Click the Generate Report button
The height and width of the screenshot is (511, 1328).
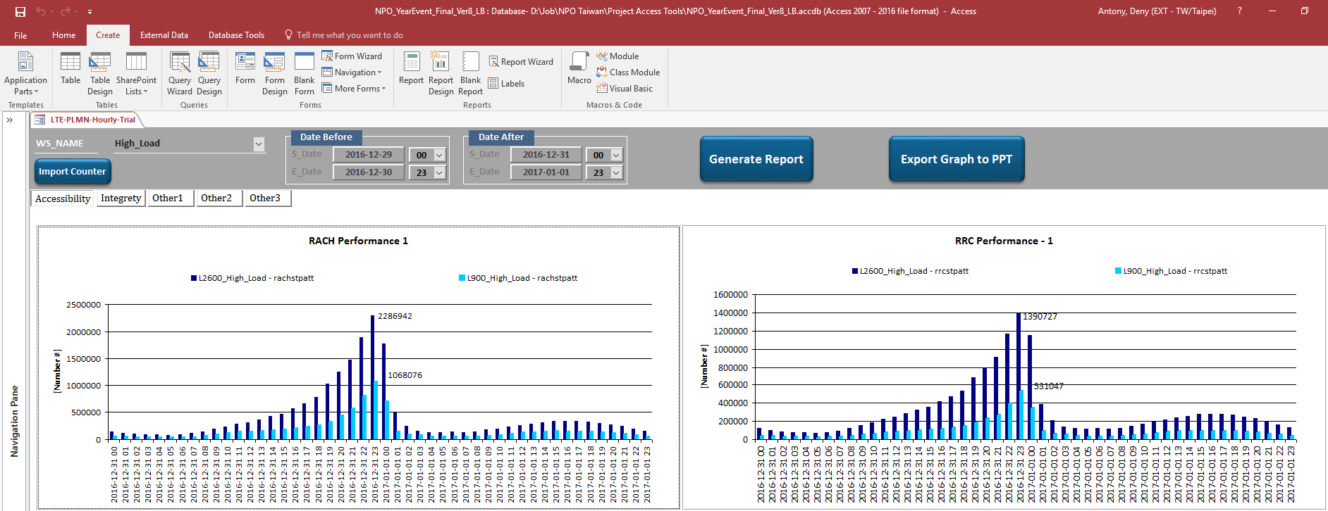(x=756, y=159)
